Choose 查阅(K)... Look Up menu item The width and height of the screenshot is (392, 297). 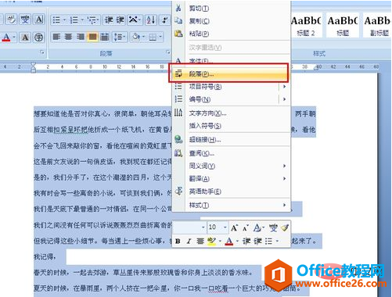click(231, 153)
